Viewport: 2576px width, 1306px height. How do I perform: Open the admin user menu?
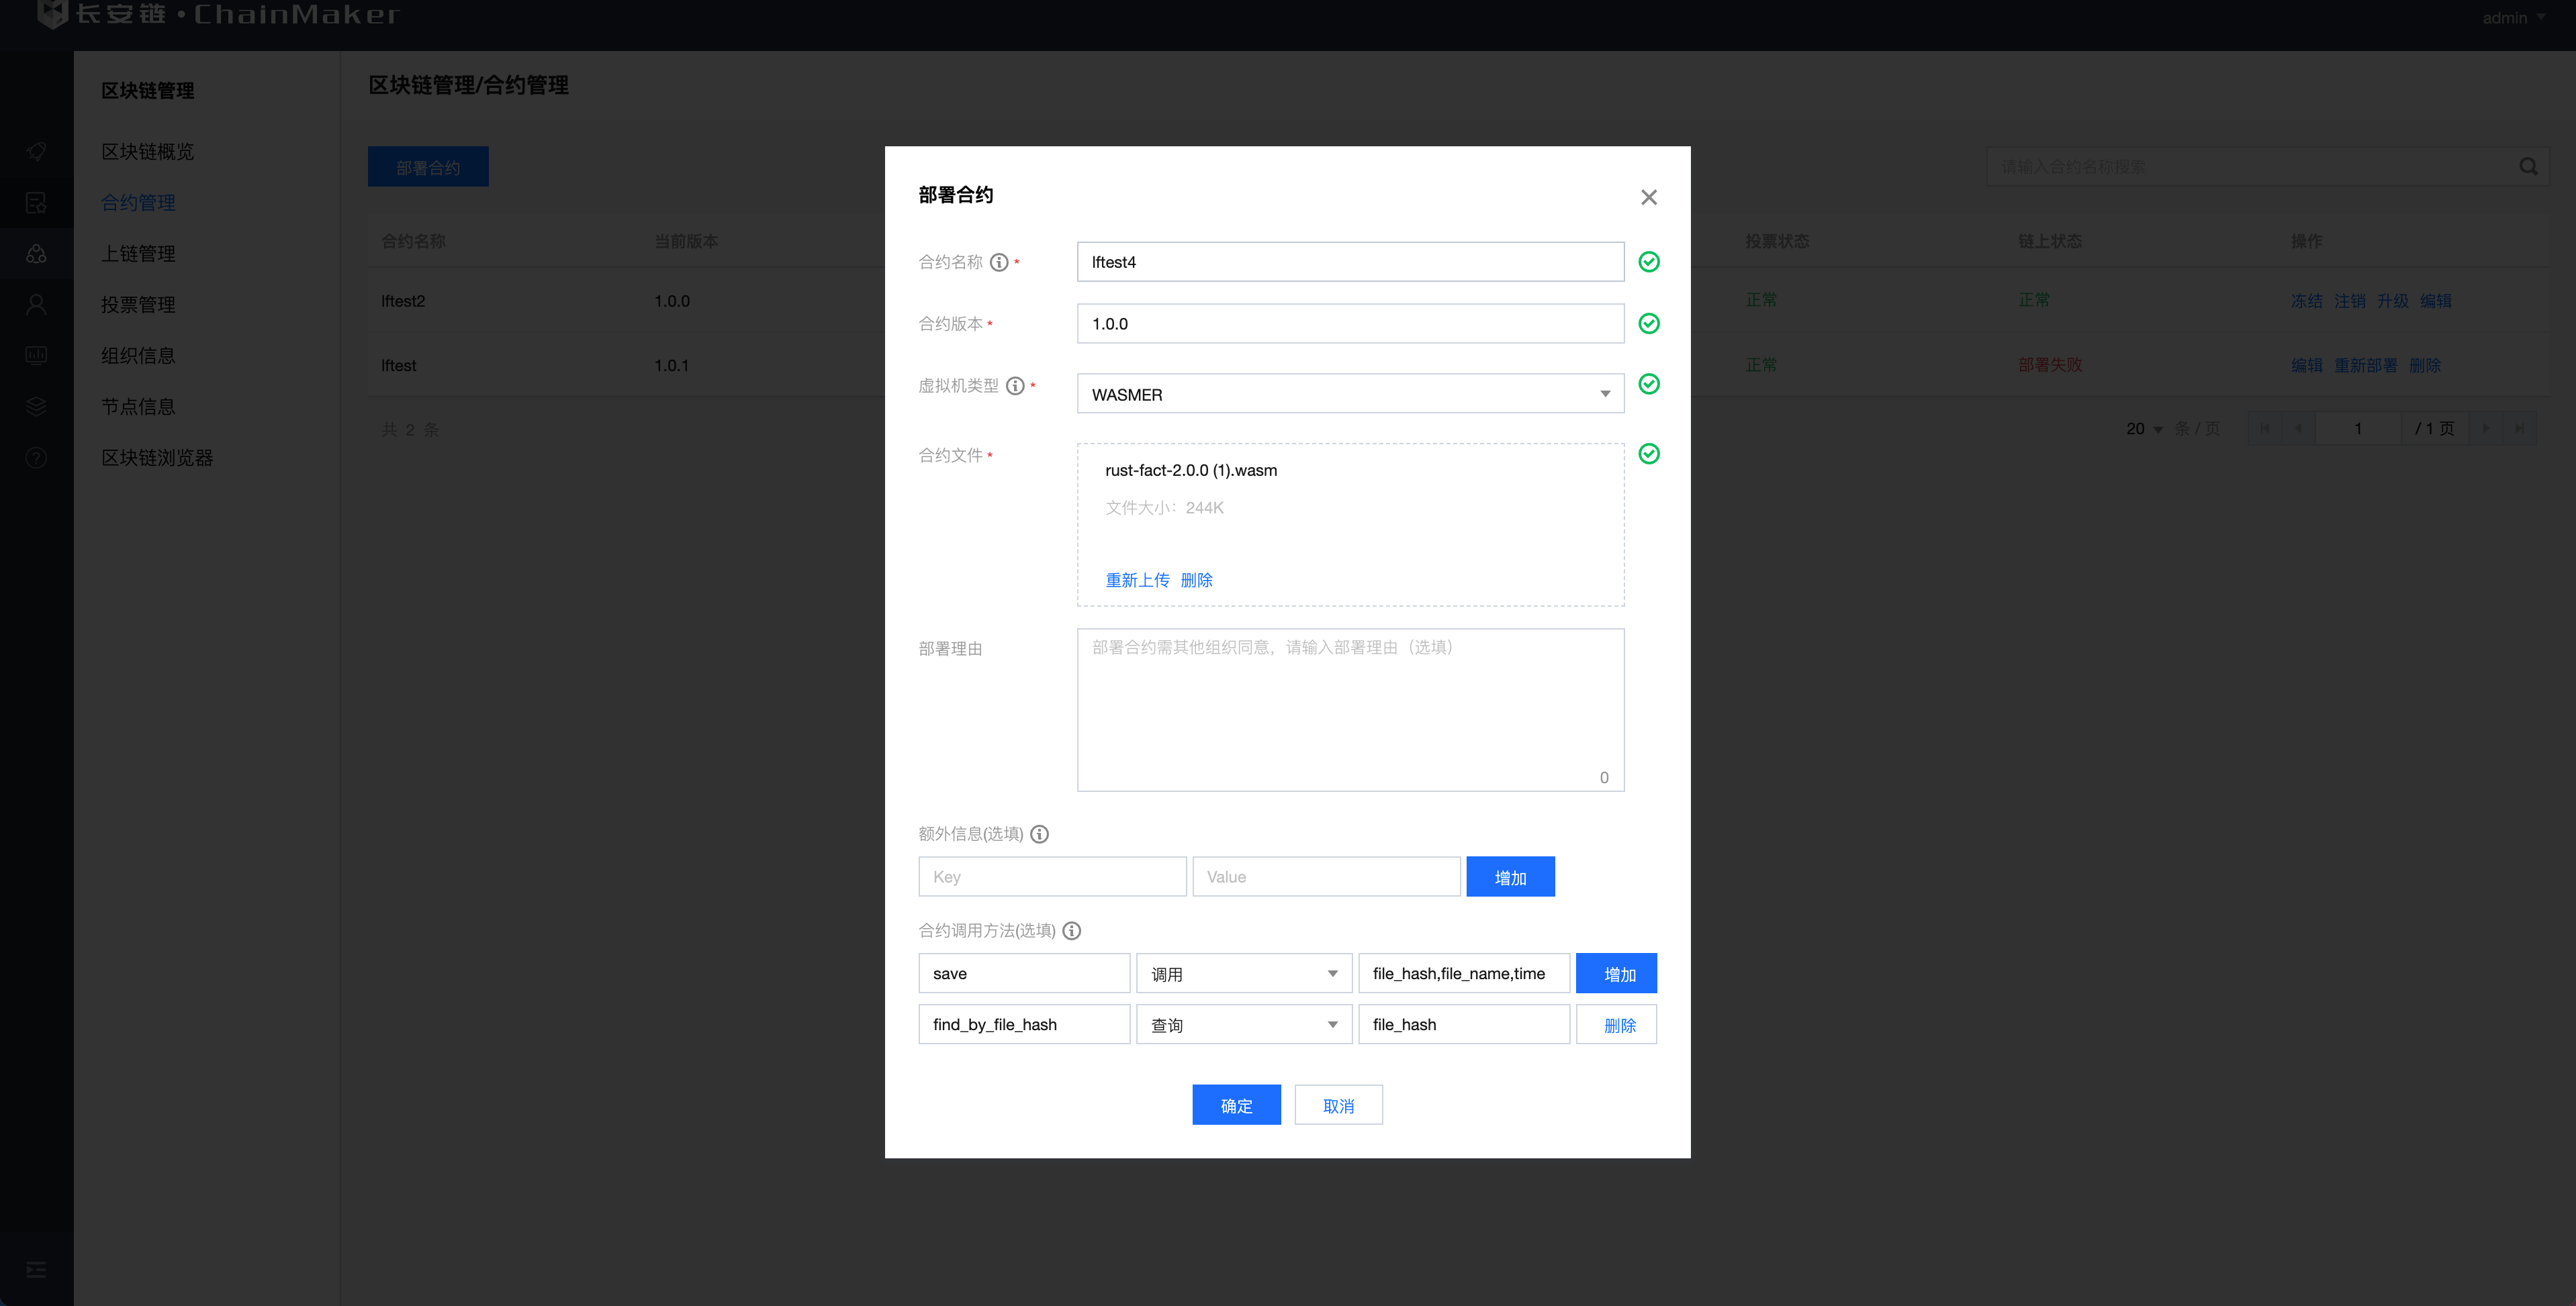point(2512,18)
